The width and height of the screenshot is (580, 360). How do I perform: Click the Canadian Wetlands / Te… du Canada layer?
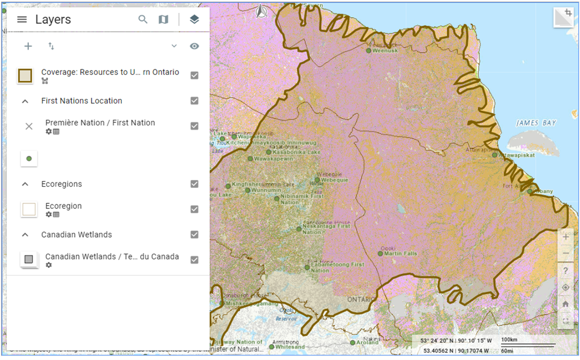coord(111,257)
